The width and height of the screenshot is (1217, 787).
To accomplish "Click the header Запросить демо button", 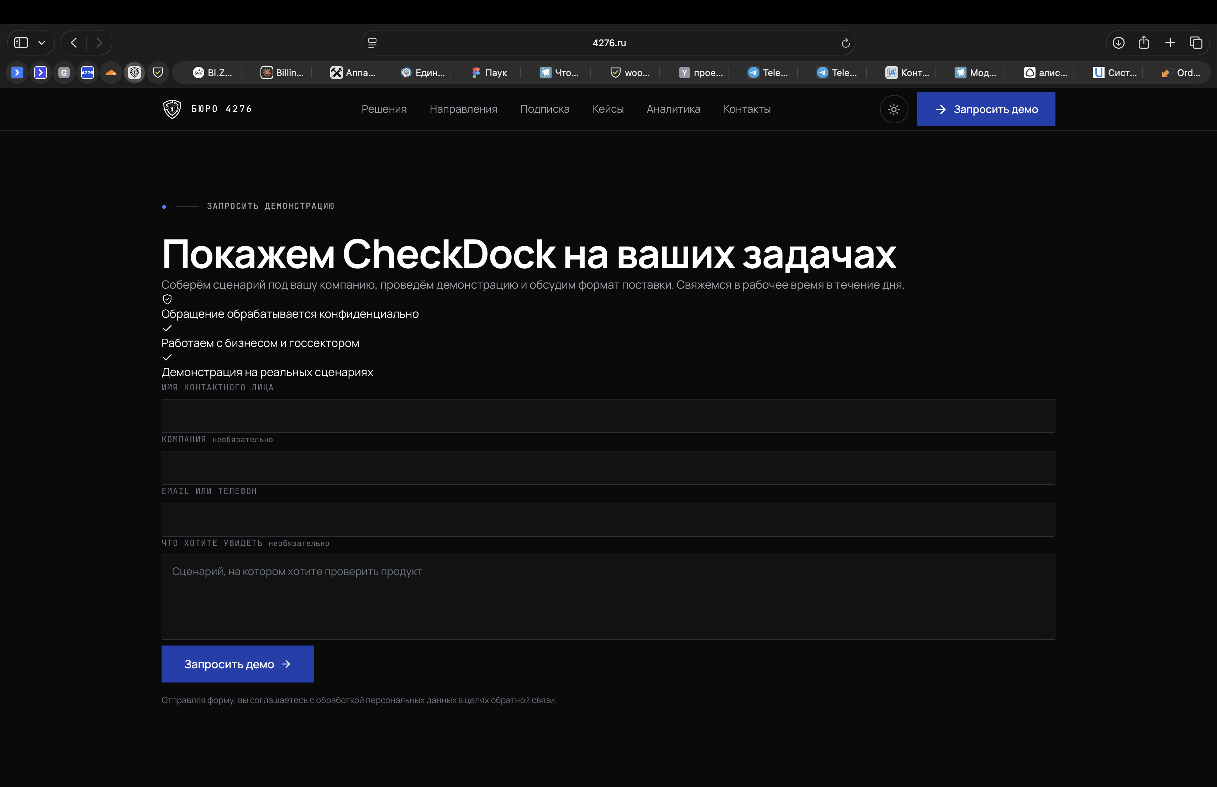I will [986, 109].
